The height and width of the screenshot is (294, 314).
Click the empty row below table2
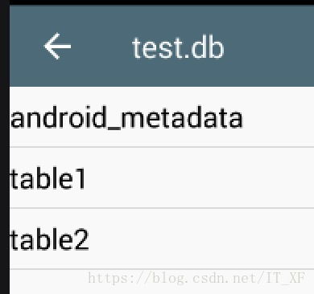coord(162,282)
